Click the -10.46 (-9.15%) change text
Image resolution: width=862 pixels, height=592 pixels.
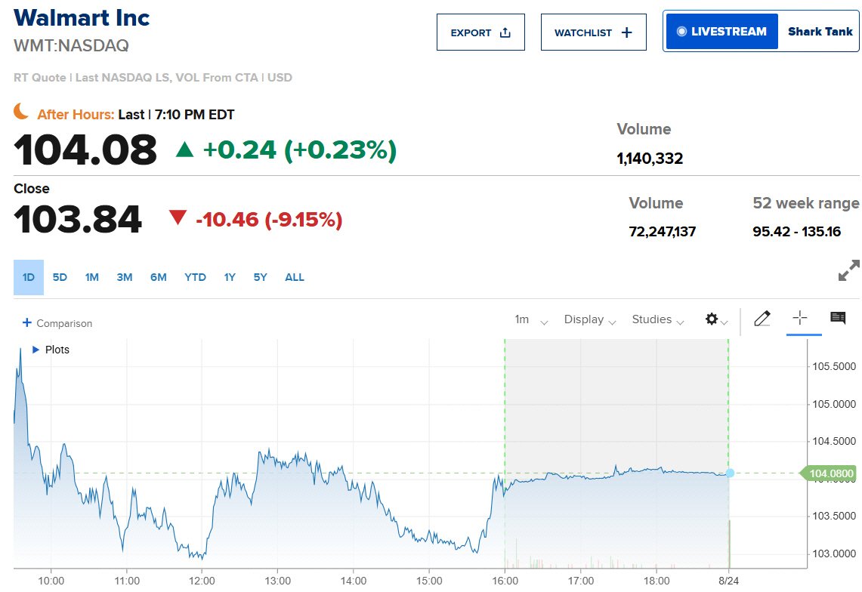(270, 220)
